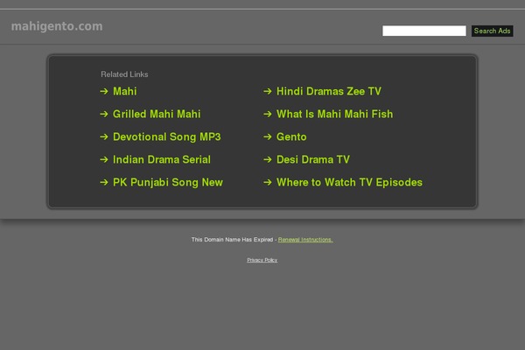Click the arrow icon beside Gento
Screen dimensions: 525x350
pyautogui.click(x=268, y=136)
